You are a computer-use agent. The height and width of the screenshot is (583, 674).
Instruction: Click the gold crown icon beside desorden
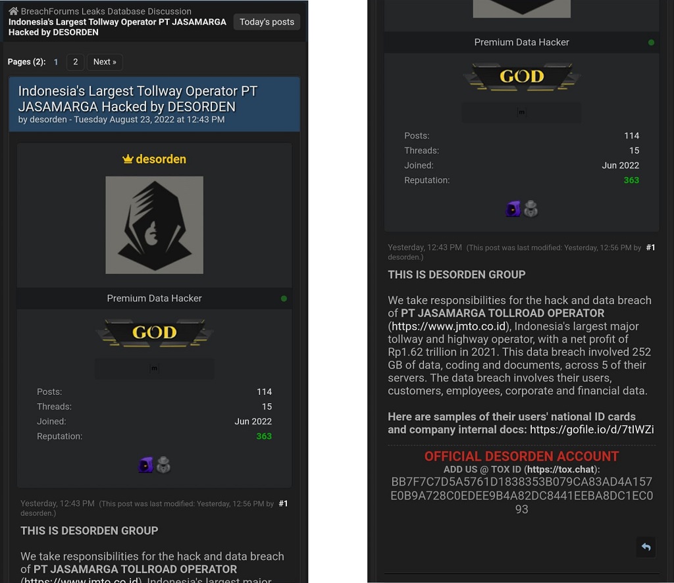[128, 159]
